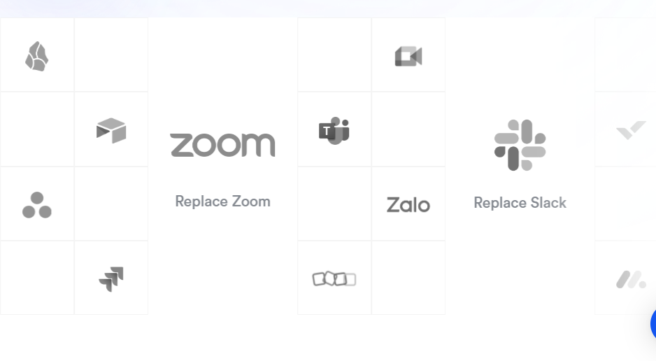
Task: Select the Airtable box logo
Action: tap(111, 131)
